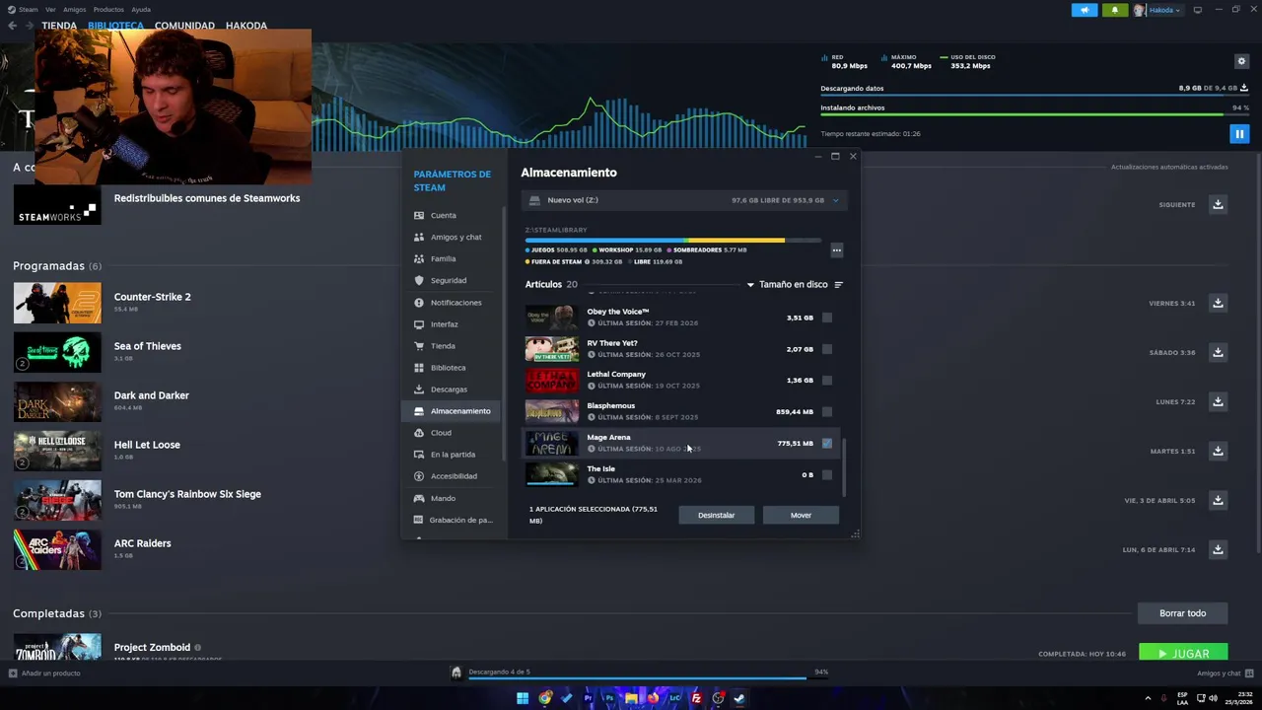
Task: Click download icon for Dark and Darker
Action: (1218, 401)
